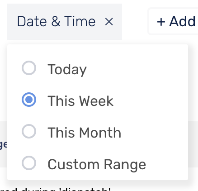This screenshot has width=198, height=191.
Task: Activate the filled blue radio indicator
Action: pos(29,100)
